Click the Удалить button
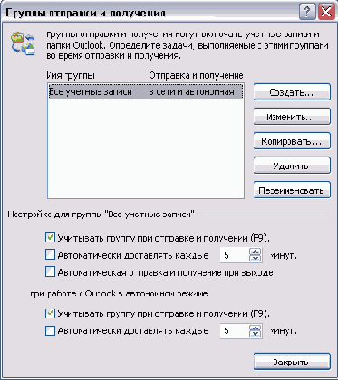The image size is (338, 380). 292,166
